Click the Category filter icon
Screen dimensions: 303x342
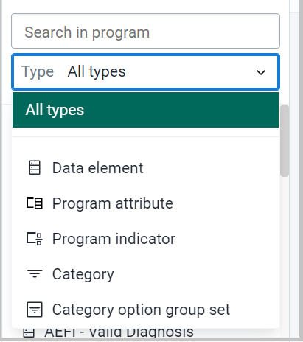35,273
